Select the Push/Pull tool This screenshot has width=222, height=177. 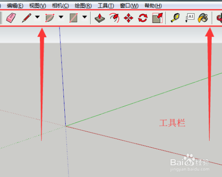pyautogui.click(x=99, y=18)
